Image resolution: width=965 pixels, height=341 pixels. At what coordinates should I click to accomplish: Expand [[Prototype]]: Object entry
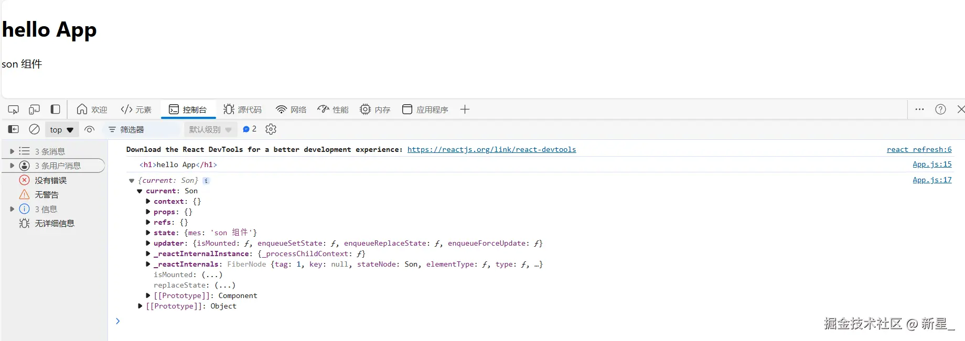pos(140,306)
